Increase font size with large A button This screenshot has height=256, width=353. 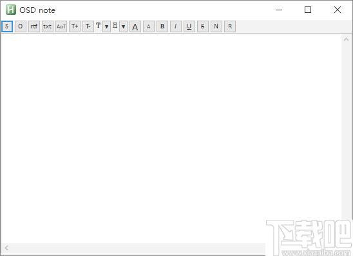tap(135, 26)
